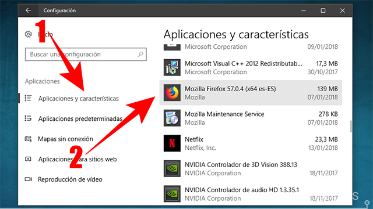Image resolution: width=373 pixels, height=209 pixels.
Task: Click the Mozilla Firefox logo icon
Action: [172, 93]
